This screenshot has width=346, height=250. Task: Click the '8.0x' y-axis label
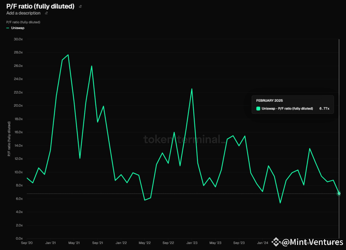pos(19,185)
